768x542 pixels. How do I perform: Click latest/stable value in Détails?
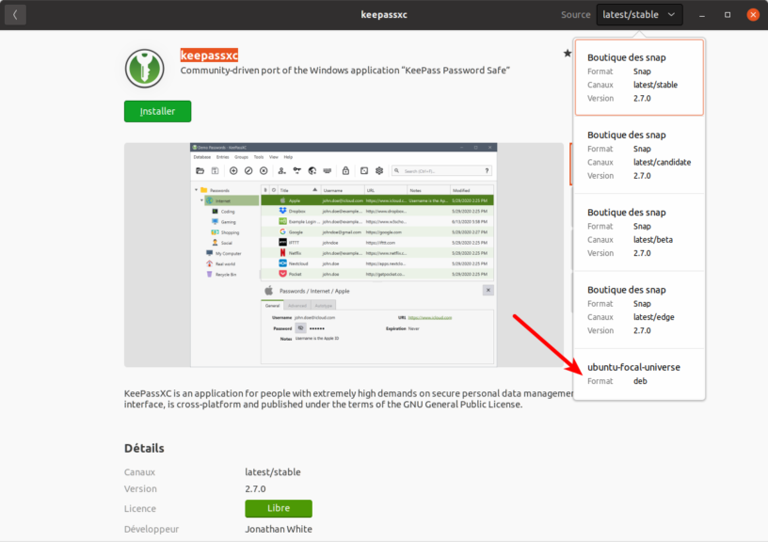click(x=273, y=472)
